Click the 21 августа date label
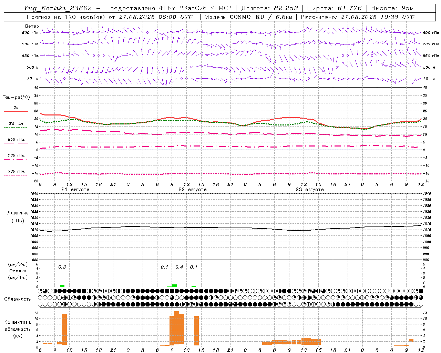 (75, 190)
